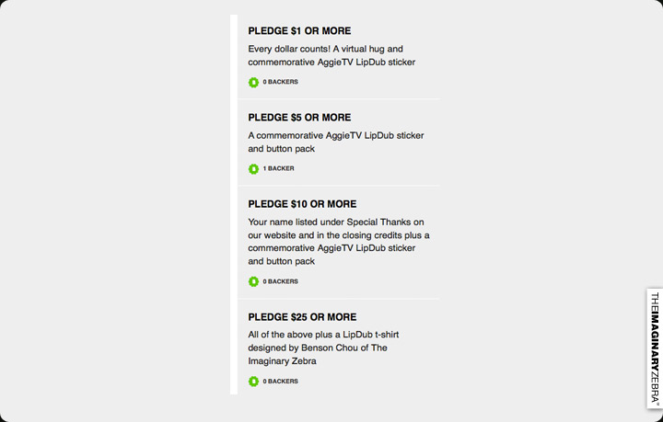Click the '0 BACKERS' text under $10 pledge
663x422 pixels.
(x=281, y=282)
